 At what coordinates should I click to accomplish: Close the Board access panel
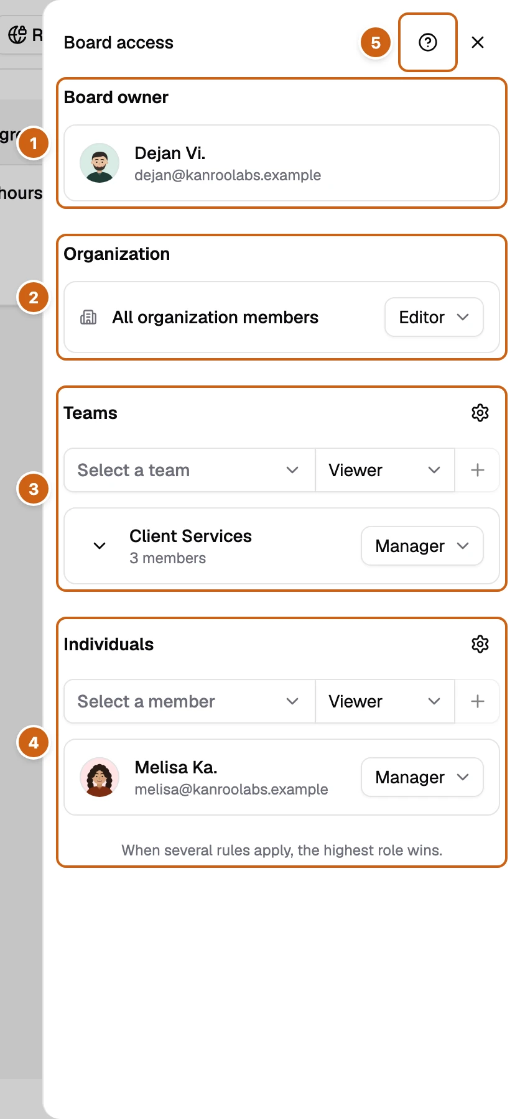[478, 42]
